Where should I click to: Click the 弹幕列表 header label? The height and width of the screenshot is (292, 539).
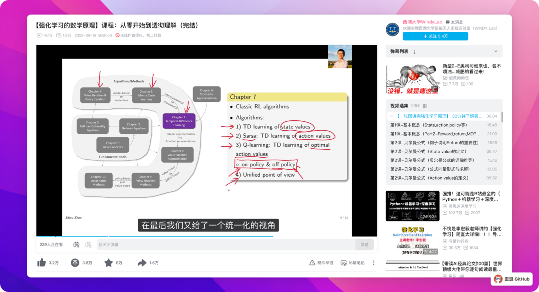(399, 51)
